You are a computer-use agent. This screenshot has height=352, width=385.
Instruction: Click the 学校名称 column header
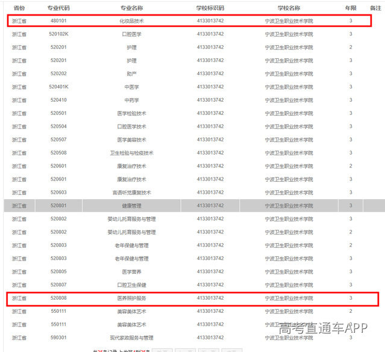[x=289, y=8]
